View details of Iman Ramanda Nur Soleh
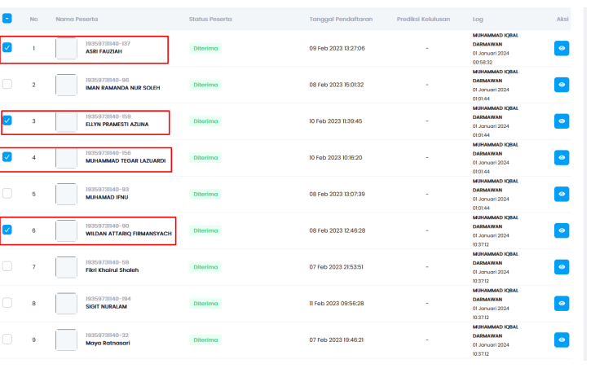This screenshot has width=591, height=377. click(x=561, y=85)
